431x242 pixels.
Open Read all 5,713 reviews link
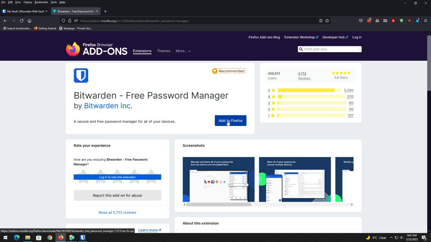pyautogui.click(x=117, y=212)
